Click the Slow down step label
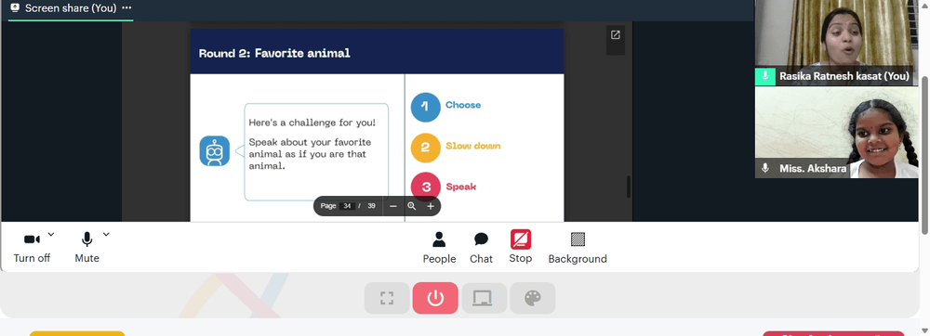This screenshot has height=336, width=930. [x=472, y=146]
